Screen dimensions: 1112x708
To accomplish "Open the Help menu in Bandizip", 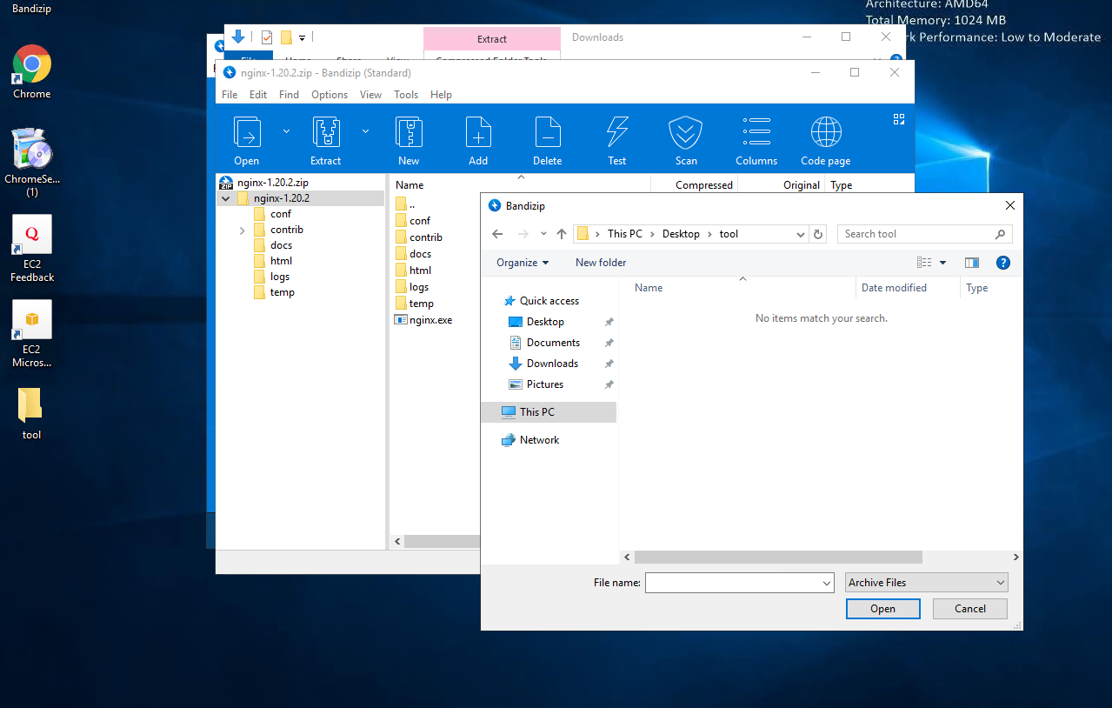I will (x=441, y=95).
